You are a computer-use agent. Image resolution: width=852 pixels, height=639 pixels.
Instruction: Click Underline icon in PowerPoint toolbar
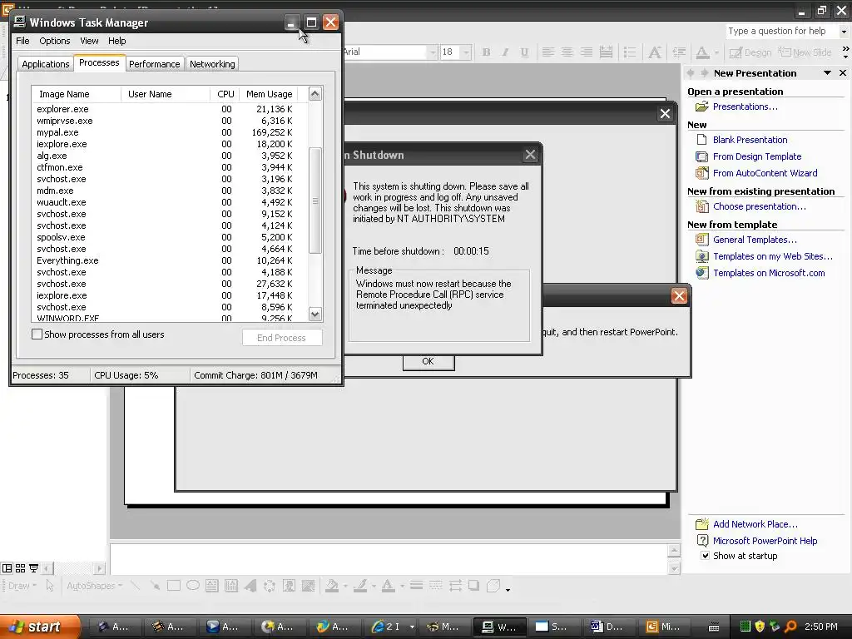(x=524, y=52)
